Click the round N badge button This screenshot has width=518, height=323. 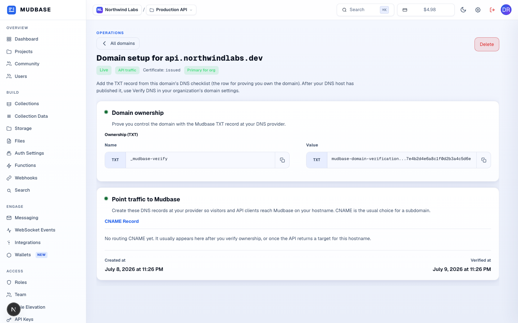[x=14, y=309]
